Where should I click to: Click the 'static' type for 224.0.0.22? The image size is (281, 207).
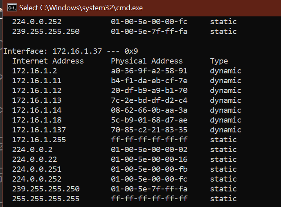coord(223,159)
